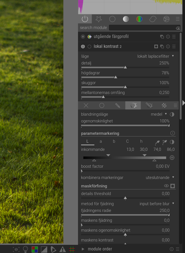Expand the kombinera markeringar dropdown

click(x=160, y=178)
